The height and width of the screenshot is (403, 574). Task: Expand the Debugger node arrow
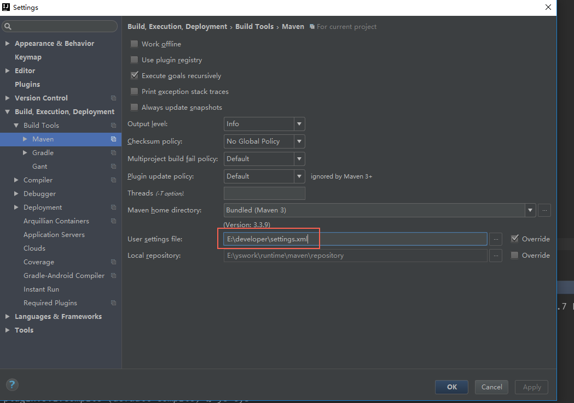[16, 194]
